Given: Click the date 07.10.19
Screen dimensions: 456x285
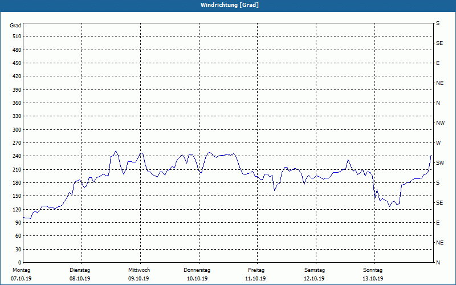Looking at the screenshot, I should tap(21, 279).
